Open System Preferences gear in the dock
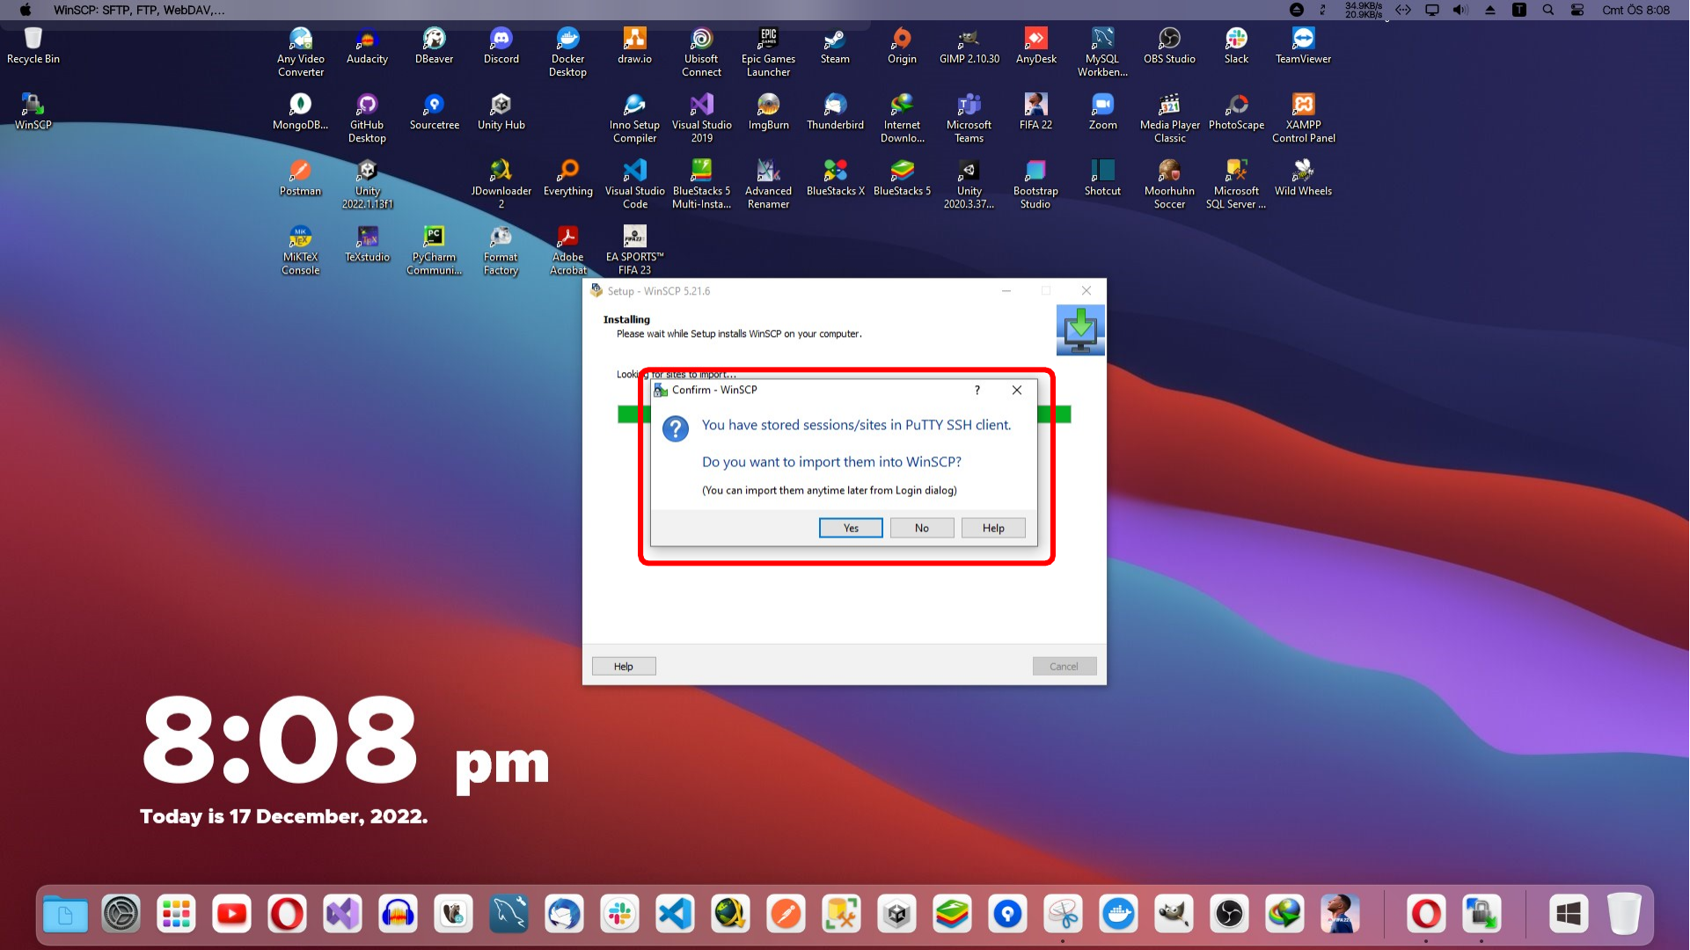Viewport: 1690px width, 950px height. coord(121,915)
